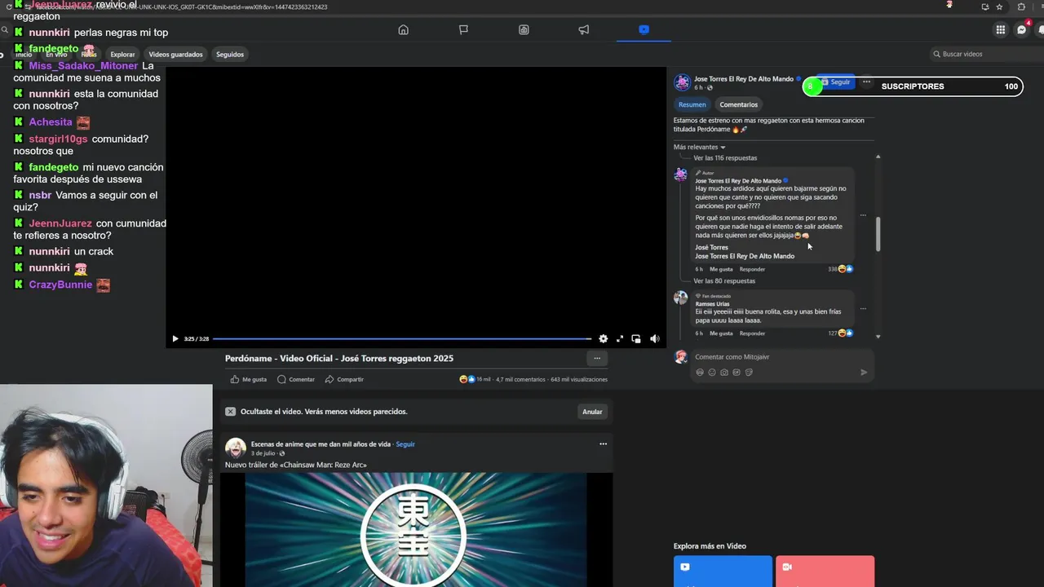Switch to the Comentarios tab

738,104
